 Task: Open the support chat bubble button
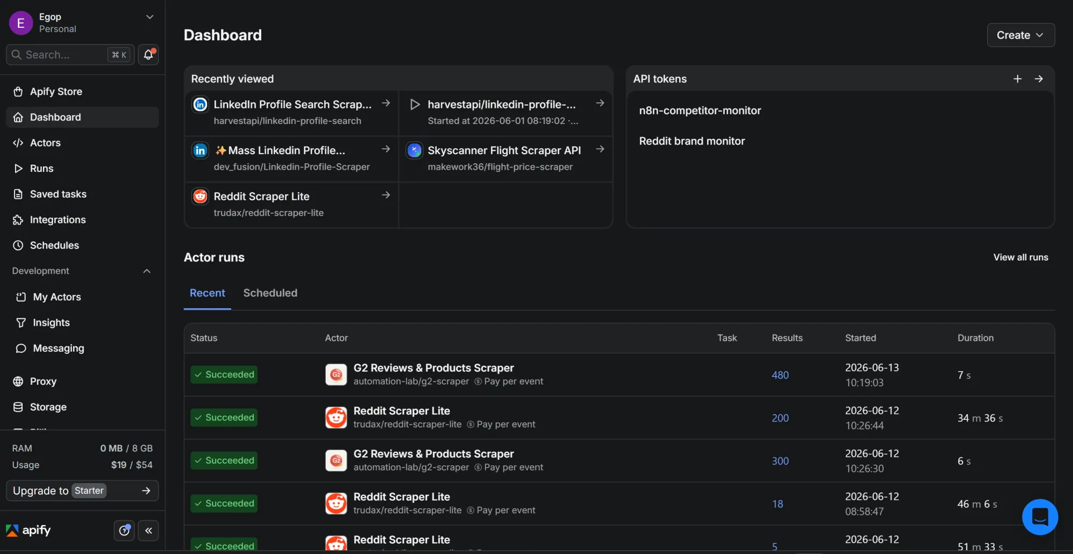1040,517
